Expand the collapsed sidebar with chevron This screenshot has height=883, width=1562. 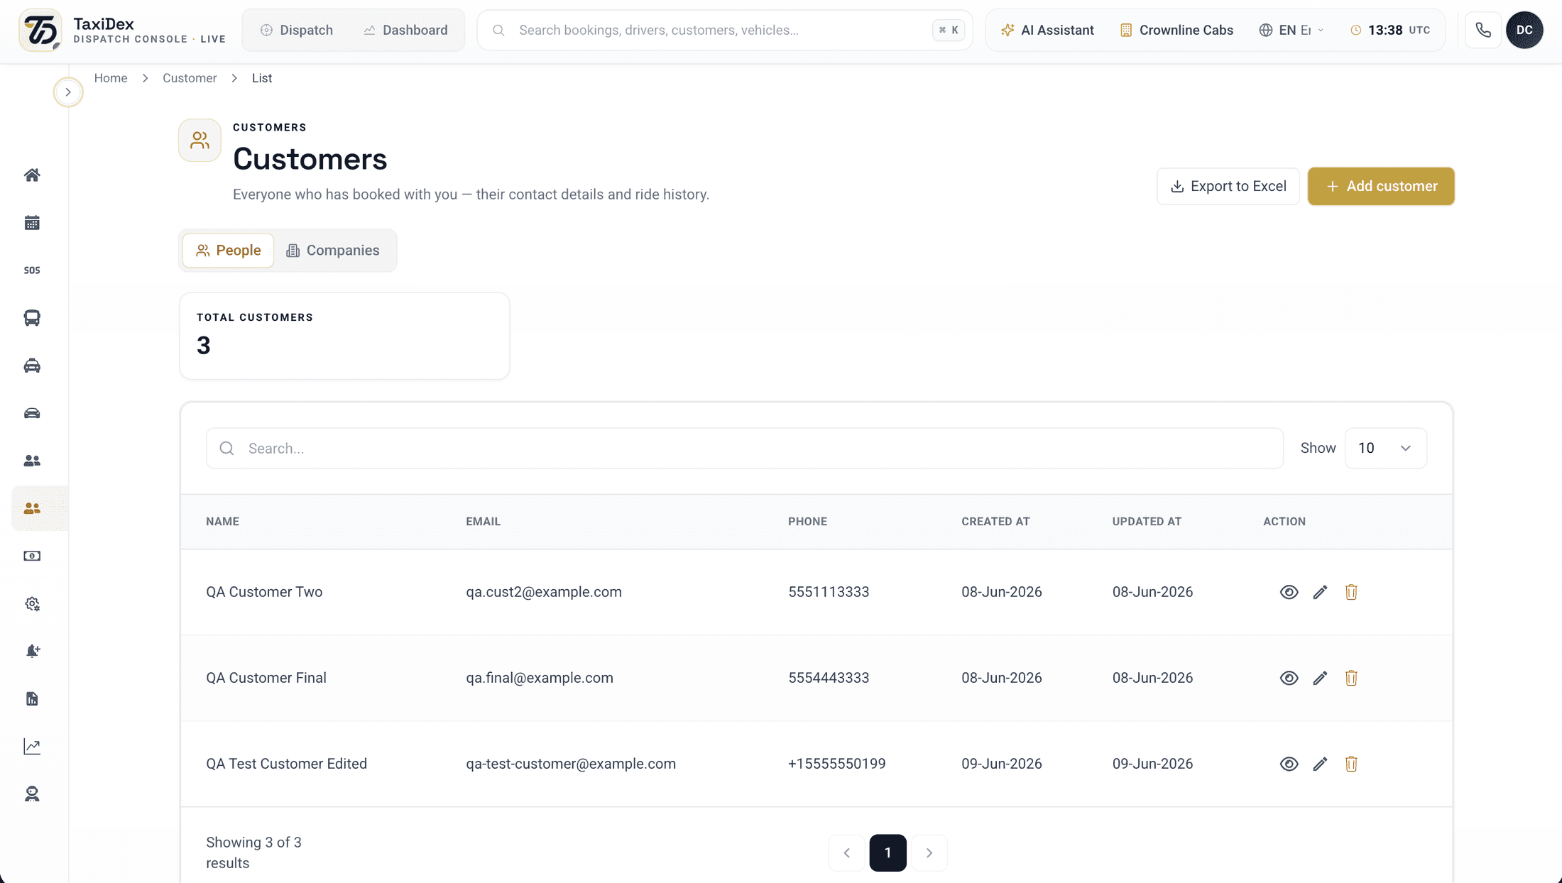pos(68,92)
